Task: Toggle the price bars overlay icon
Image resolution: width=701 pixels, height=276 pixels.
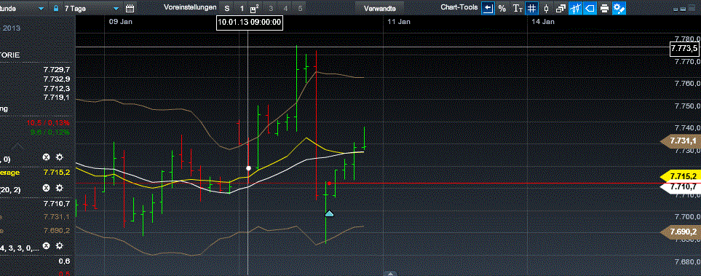Action: [575, 9]
